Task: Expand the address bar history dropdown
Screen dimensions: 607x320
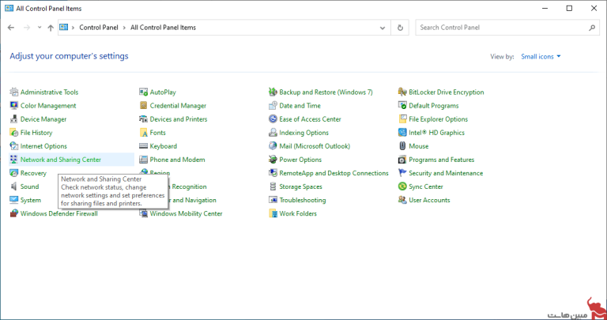Action: click(x=383, y=28)
